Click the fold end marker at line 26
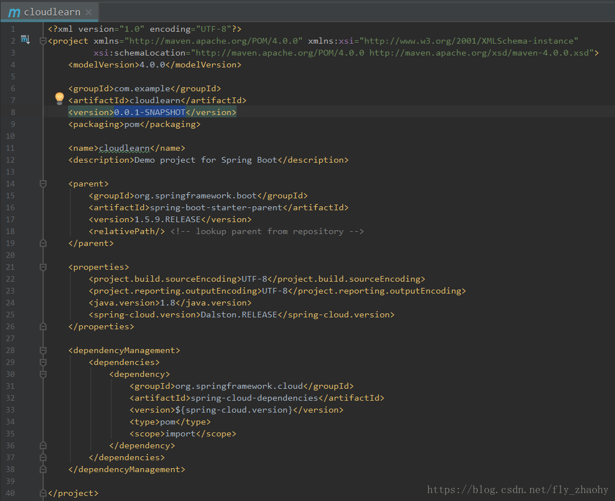Image resolution: width=615 pixels, height=501 pixels. coord(43,326)
